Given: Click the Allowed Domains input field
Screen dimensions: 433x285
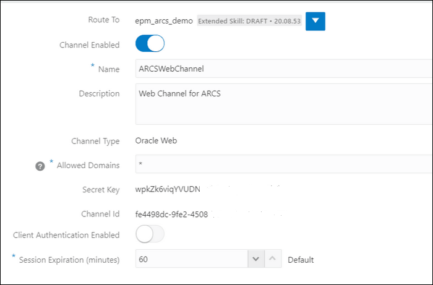Looking at the screenshot, I should [x=283, y=164].
